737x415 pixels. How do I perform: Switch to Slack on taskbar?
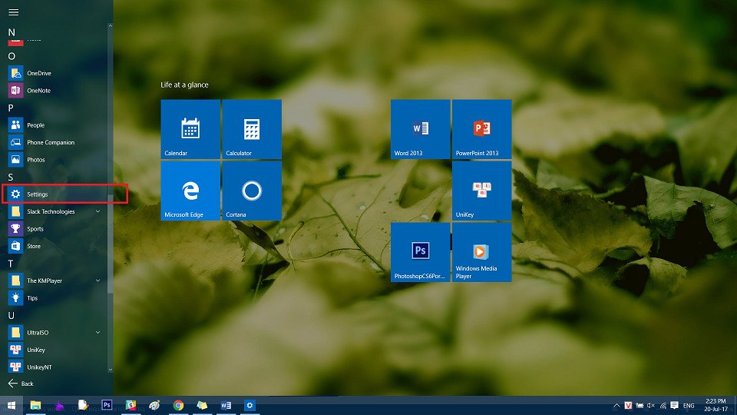[x=131, y=405]
